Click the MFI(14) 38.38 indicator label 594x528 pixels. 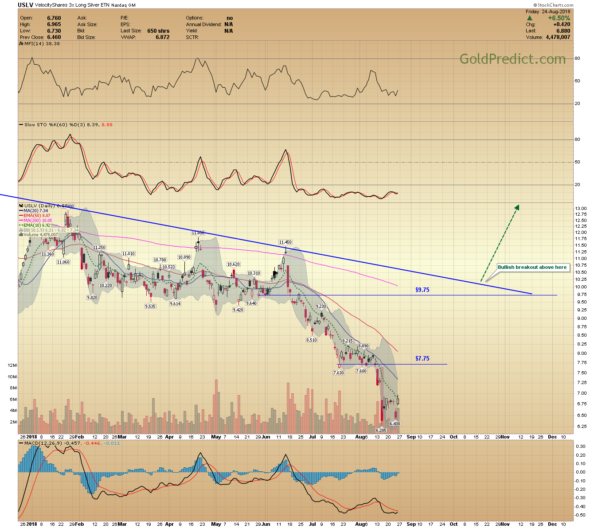click(40, 43)
